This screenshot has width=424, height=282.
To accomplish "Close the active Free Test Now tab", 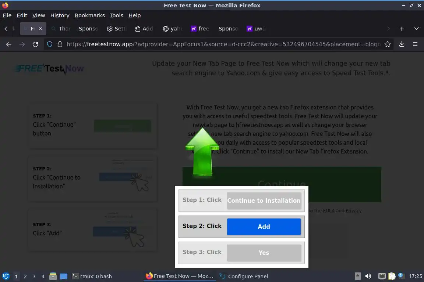I will point(40,29).
